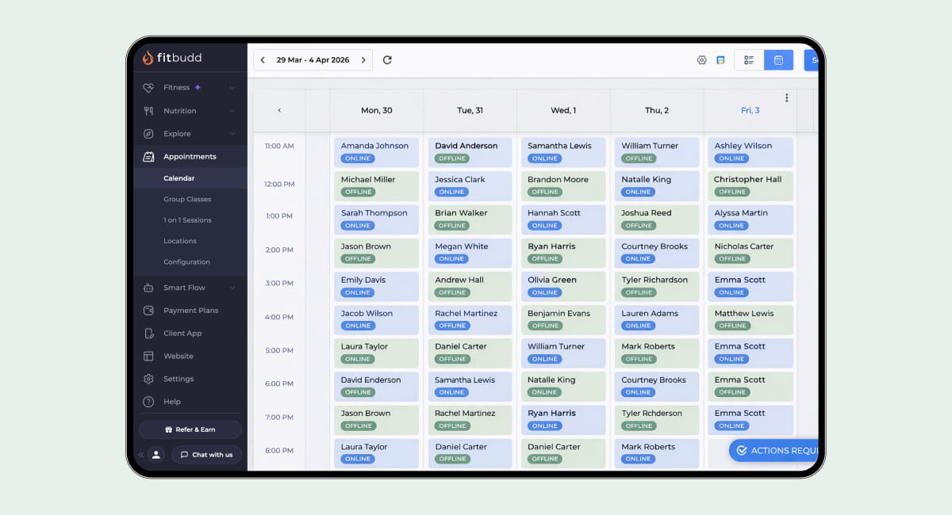Click the user profile avatar icon
This screenshot has height=515, width=952.
(x=156, y=455)
